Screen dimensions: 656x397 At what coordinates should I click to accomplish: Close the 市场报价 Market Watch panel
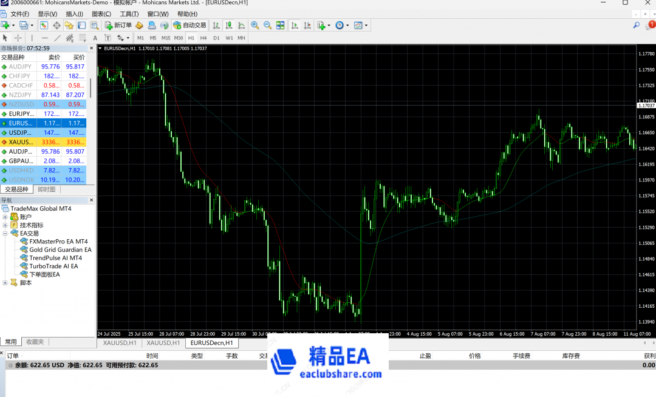click(92, 49)
